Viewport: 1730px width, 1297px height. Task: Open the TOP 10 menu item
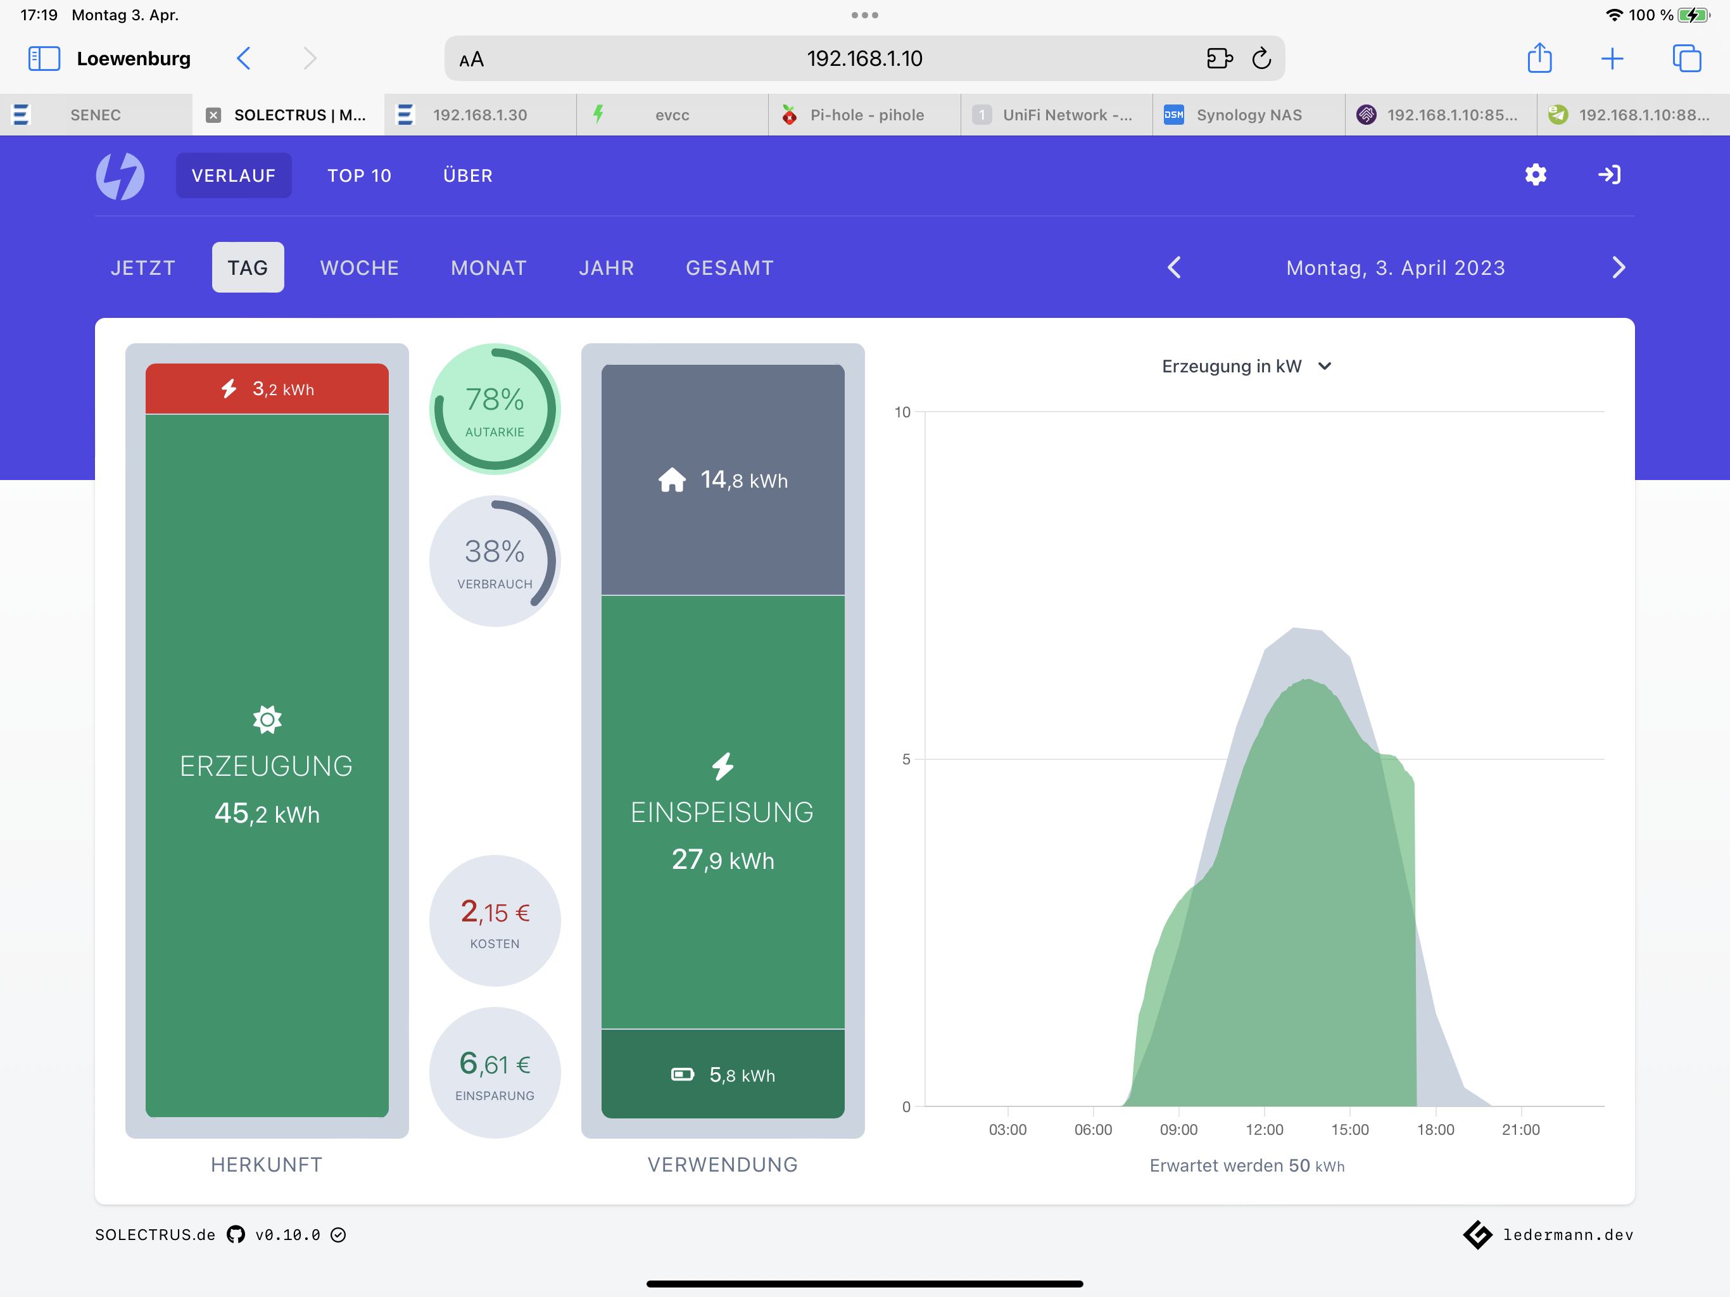pyautogui.click(x=359, y=175)
